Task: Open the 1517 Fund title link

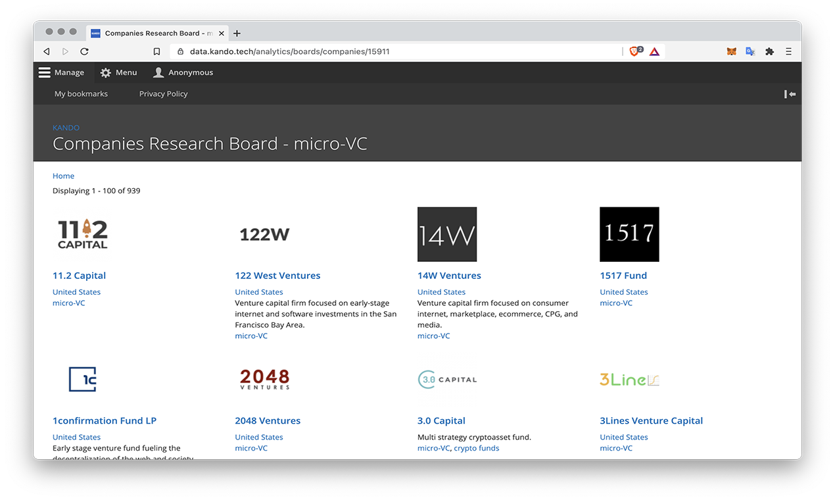Action: pos(623,276)
